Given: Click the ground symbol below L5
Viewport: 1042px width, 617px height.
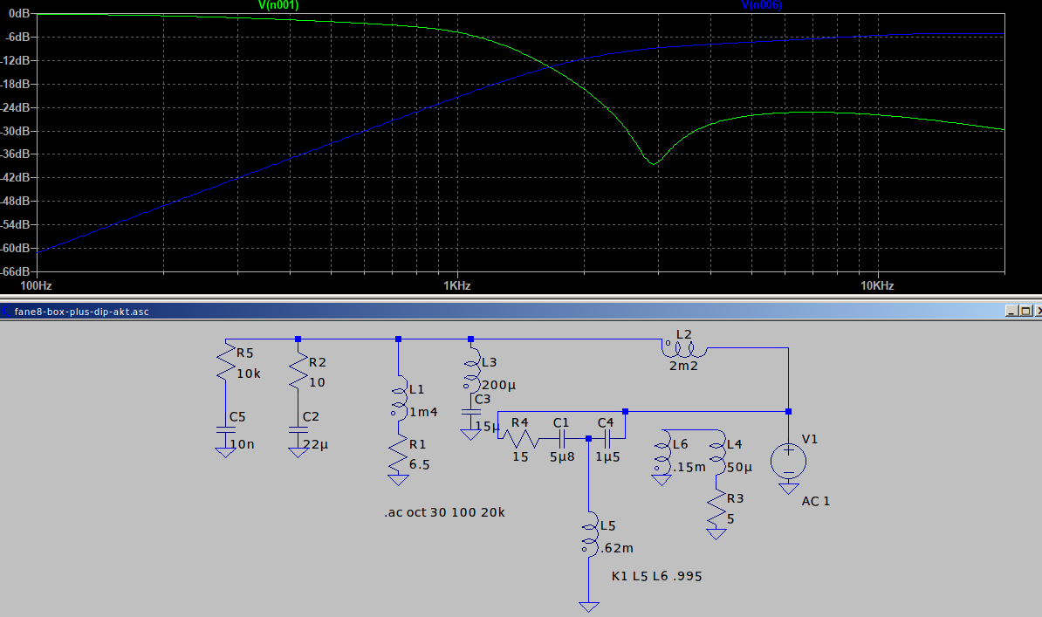Looking at the screenshot, I should tap(590, 606).
